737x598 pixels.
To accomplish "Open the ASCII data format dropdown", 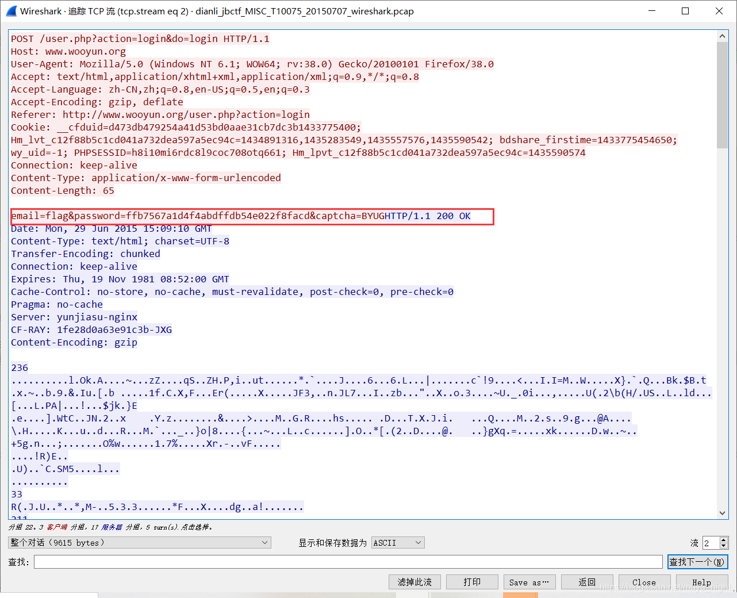I will [398, 542].
